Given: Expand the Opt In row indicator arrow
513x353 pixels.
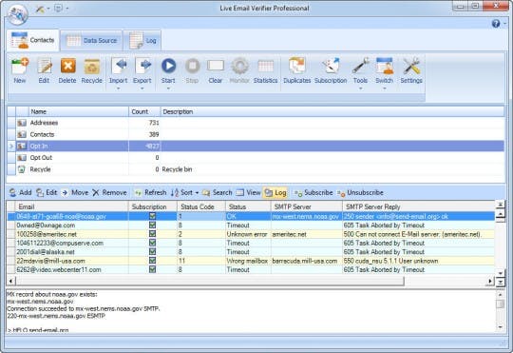Looking at the screenshot, I should point(11,147).
